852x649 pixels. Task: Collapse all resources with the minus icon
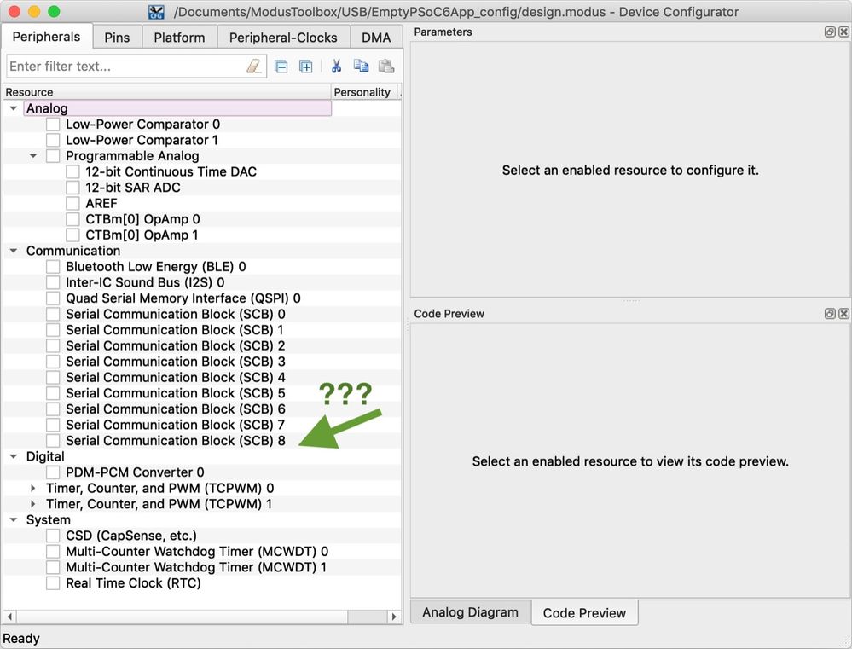pyautogui.click(x=281, y=66)
